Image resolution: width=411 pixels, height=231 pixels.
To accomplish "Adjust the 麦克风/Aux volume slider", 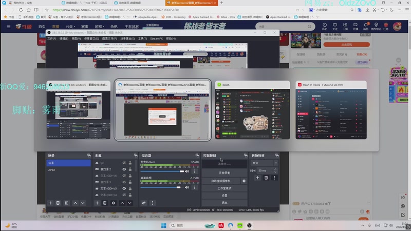I will click(x=162, y=171).
